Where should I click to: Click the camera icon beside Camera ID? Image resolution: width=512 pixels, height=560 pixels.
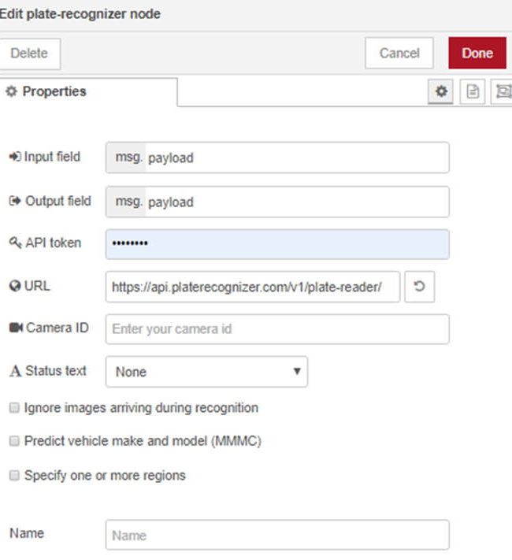pyautogui.click(x=16, y=328)
